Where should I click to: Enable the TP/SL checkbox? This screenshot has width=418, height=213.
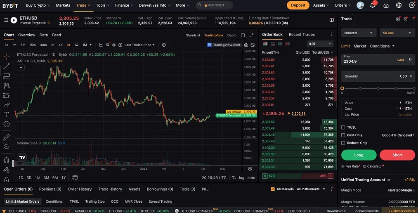click(x=343, y=128)
